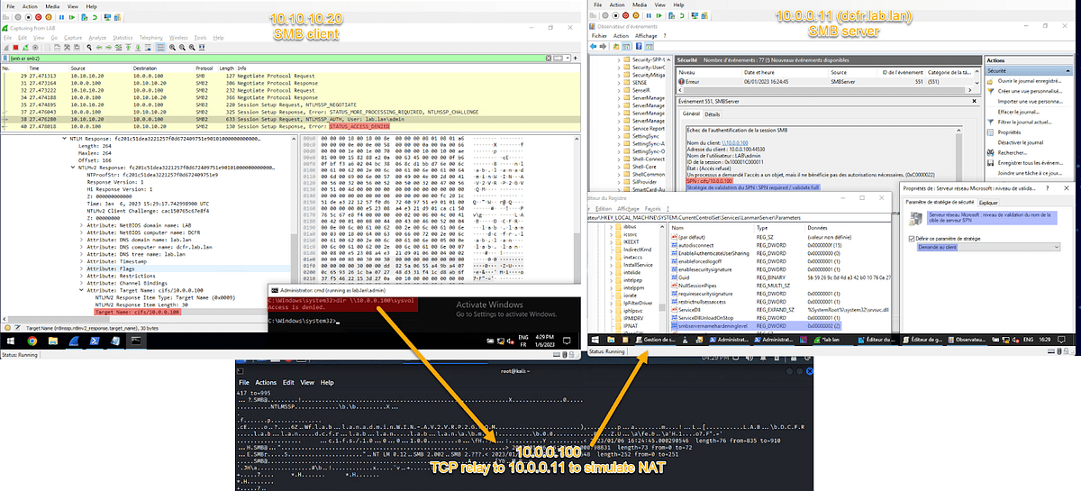Screen dimensions: 1081x491
Task: Click Effacer le journal action
Action: 1020,112
